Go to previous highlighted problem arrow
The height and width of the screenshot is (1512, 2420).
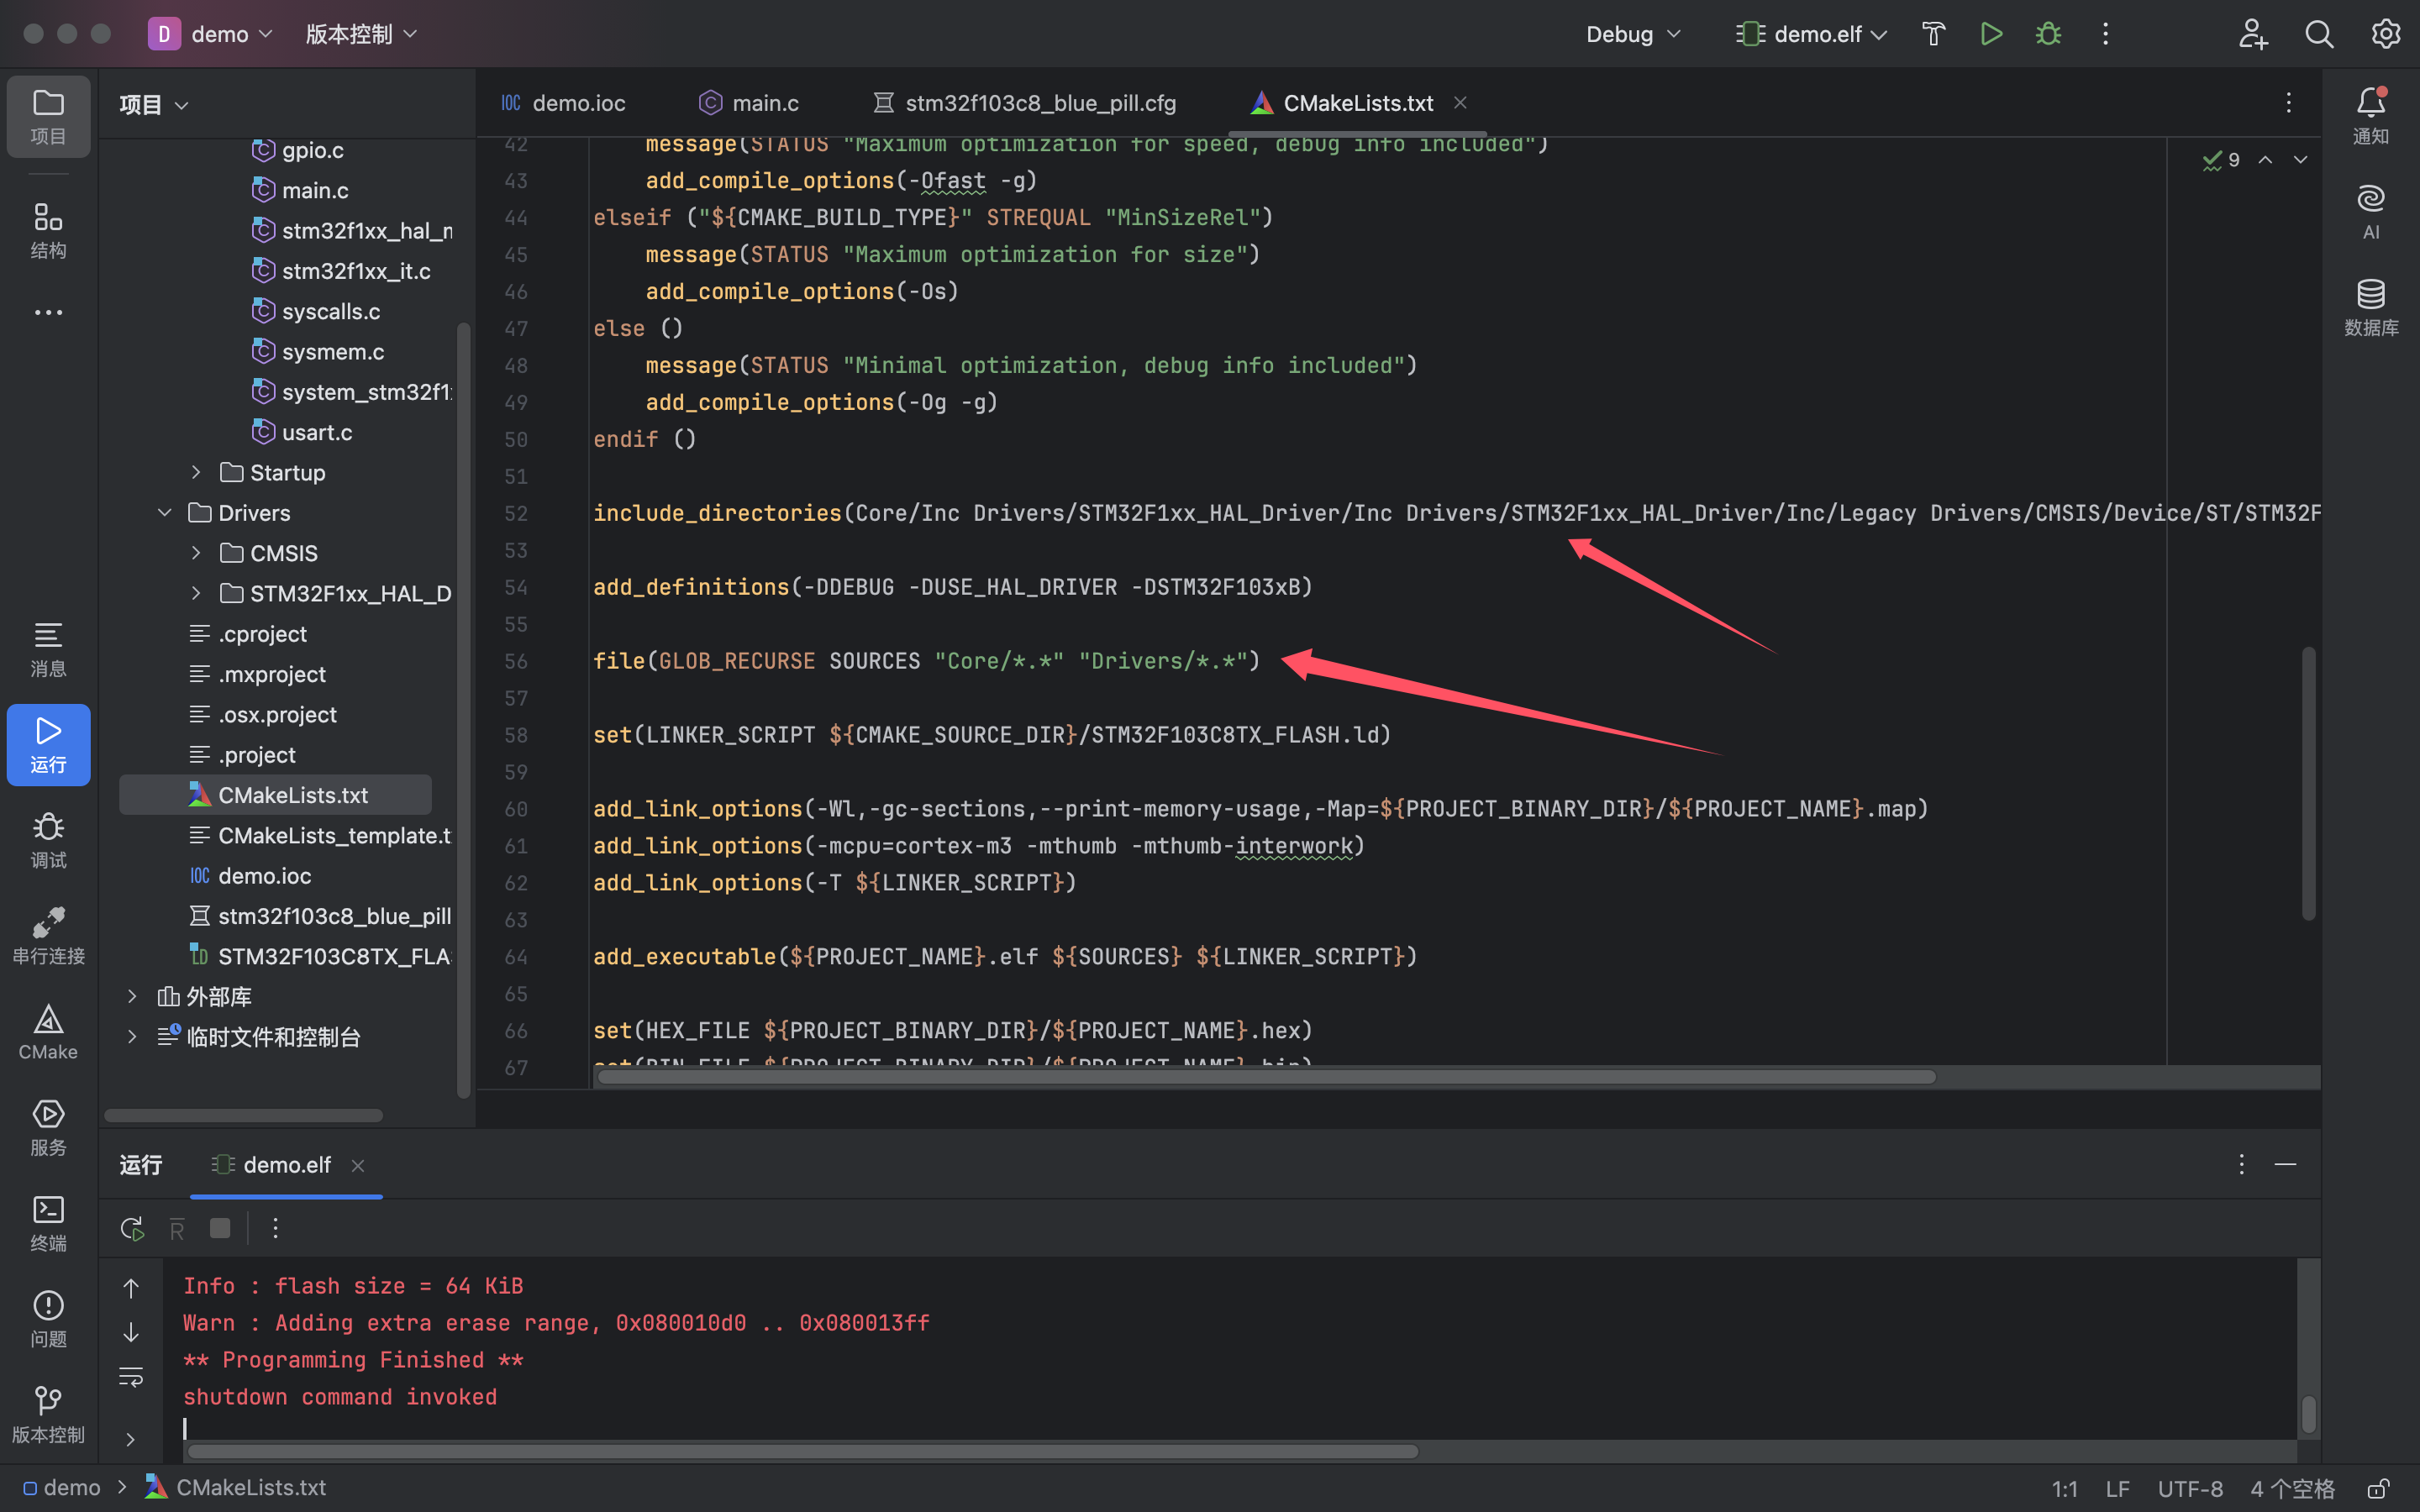2265,160
